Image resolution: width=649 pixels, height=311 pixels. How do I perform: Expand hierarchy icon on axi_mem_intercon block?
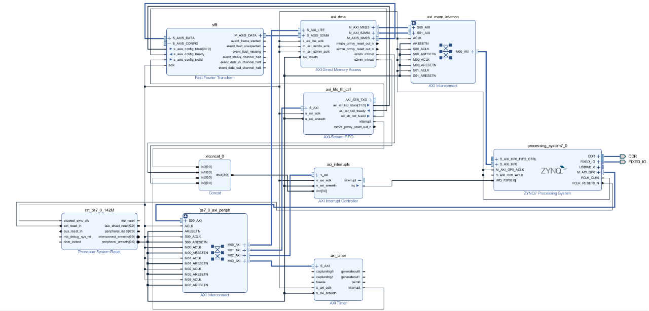point(413,23)
